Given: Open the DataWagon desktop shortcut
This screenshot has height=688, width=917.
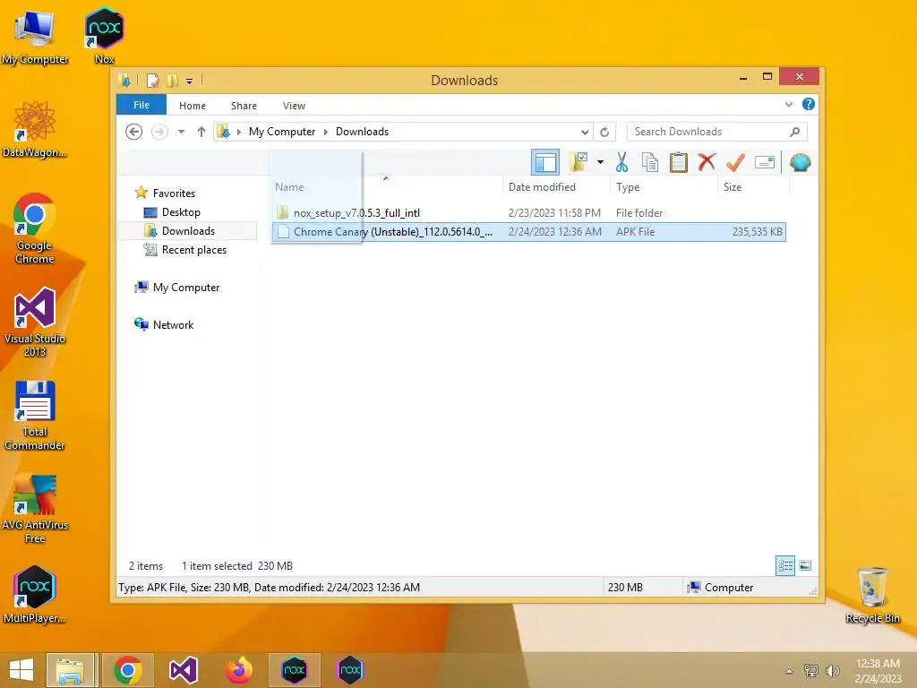Looking at the screenshot, I should click(x=35, y=129).
